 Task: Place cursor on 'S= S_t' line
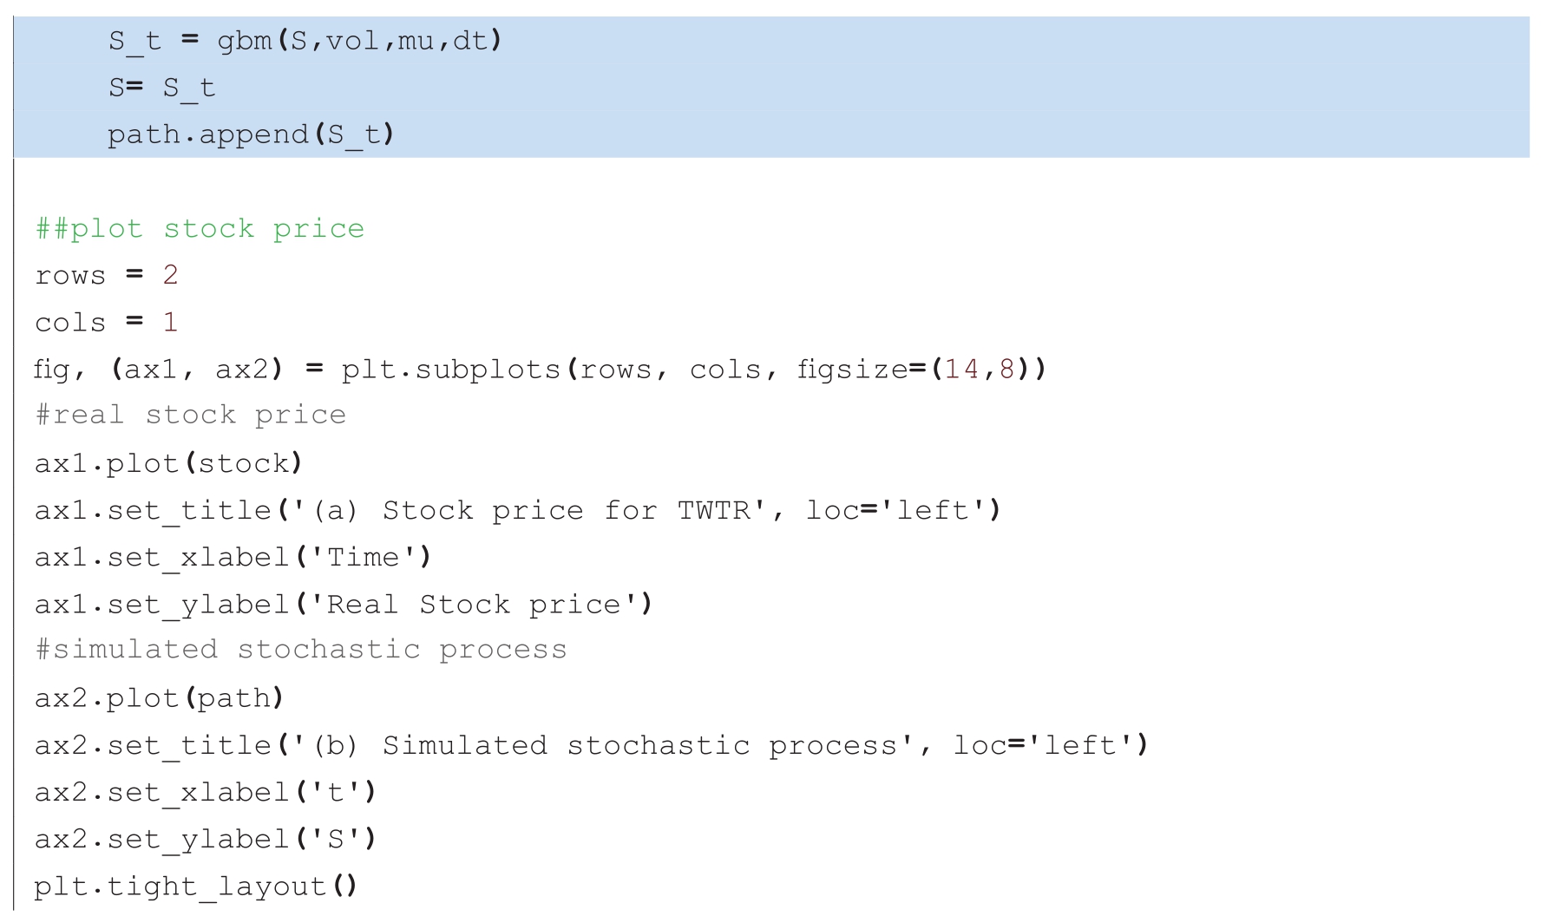pos(161,88)
